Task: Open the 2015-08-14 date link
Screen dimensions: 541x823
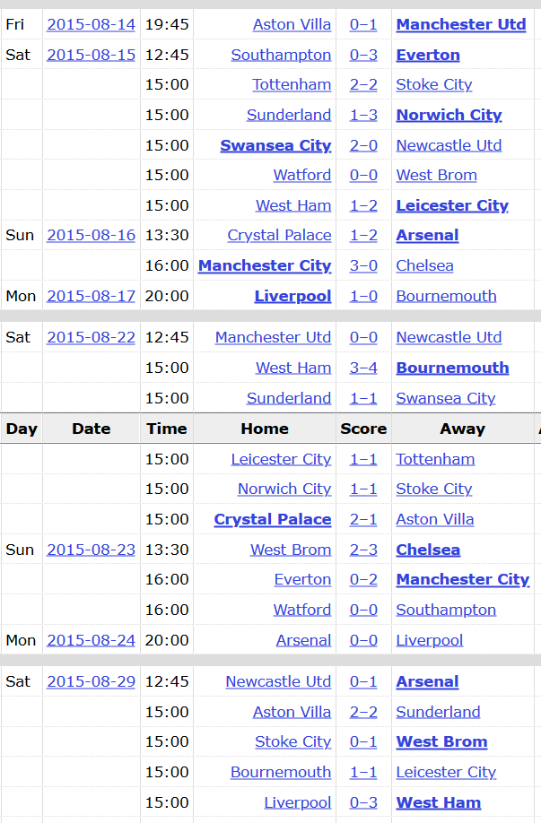Action: (91, 25)
